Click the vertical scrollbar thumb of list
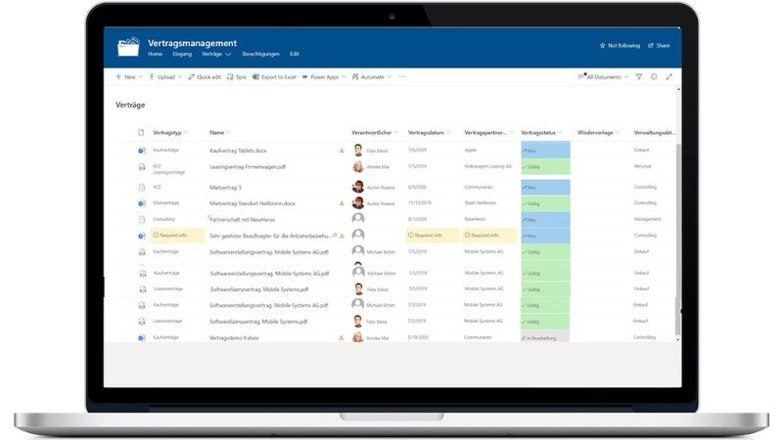The height and width of the screenshot is (440, 783). 677,240
